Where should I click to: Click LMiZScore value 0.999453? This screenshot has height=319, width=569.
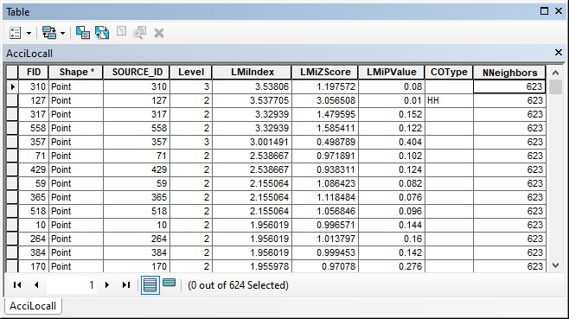[x=325, y=252]
